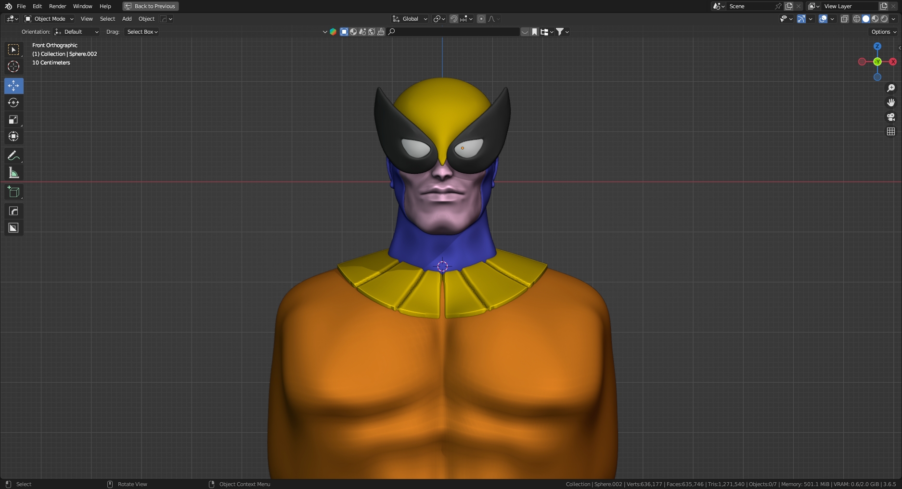Toggle snapping magnet icon
The width and height of the screenshot is (902, 489).
coord(454,19)
